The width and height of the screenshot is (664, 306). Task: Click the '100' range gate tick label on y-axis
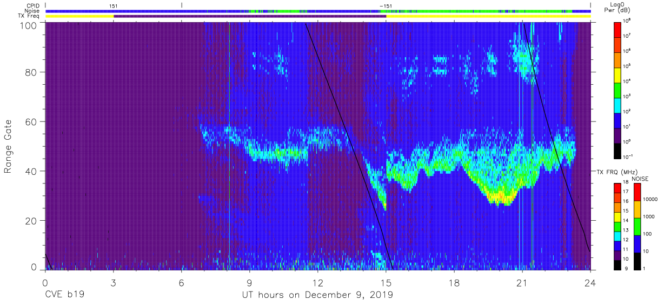[x=29, y=25]
